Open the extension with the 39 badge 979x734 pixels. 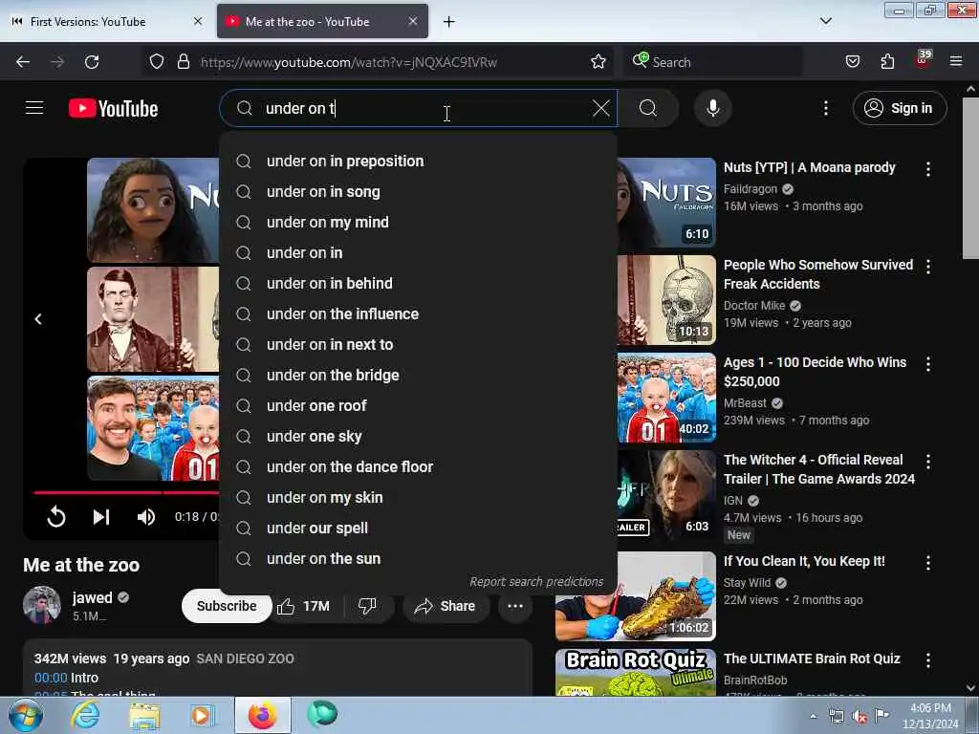pos(923,60)
